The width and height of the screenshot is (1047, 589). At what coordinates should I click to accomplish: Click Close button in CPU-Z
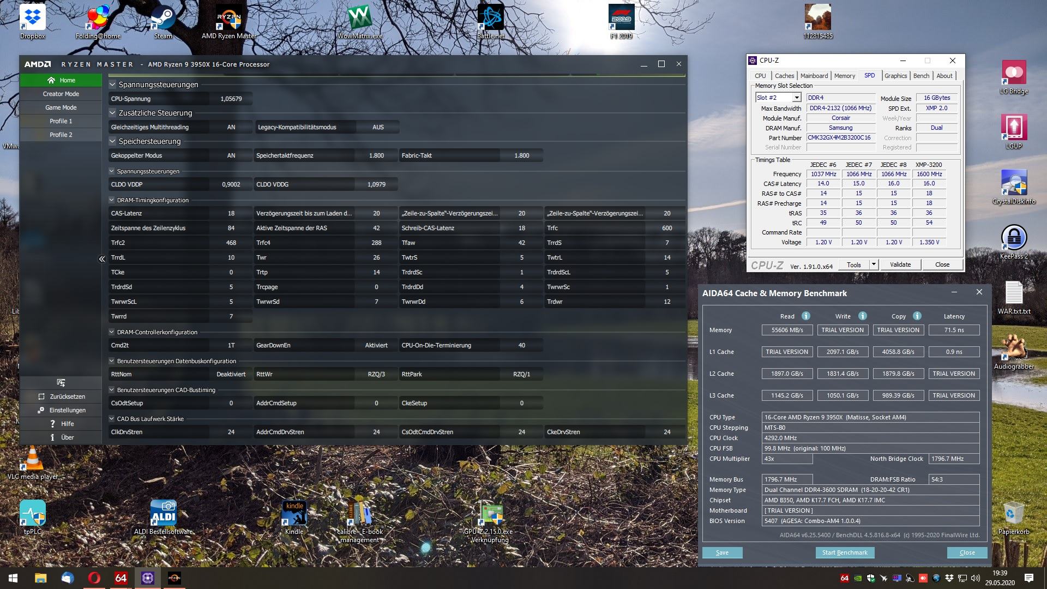(x=942, y=265)
